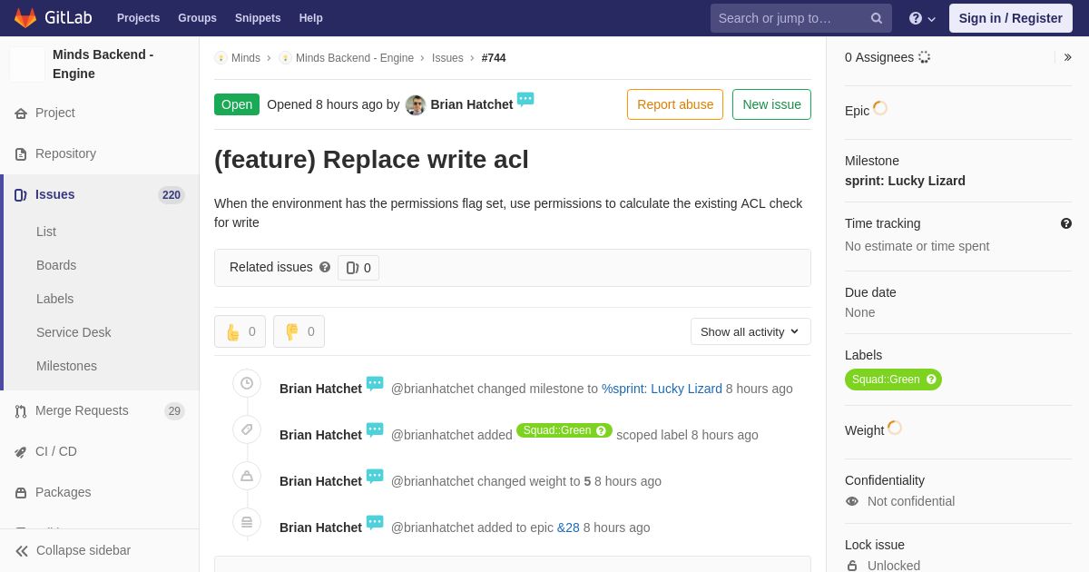This screenshot has width=1089, height=572.
Task: Click the Squad::Green label help icon in sidebar
Action: point(931,380)
